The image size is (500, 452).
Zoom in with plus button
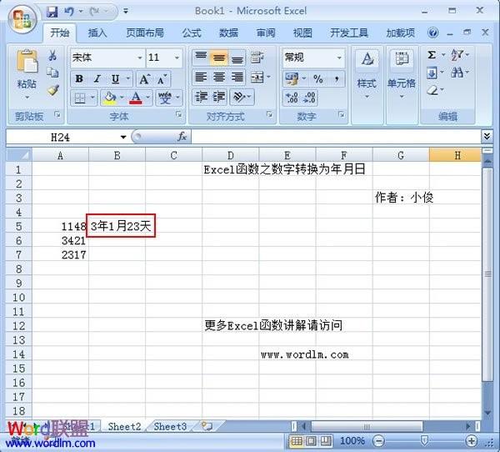coord(472,441)
